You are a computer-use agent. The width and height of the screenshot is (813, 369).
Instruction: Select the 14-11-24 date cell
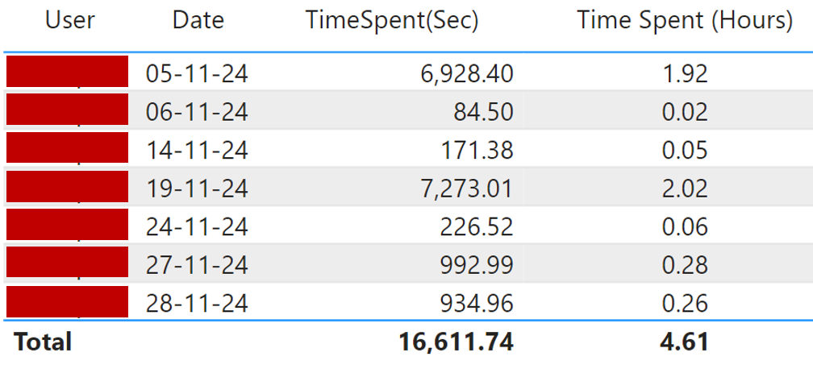[x=197, y=151]
